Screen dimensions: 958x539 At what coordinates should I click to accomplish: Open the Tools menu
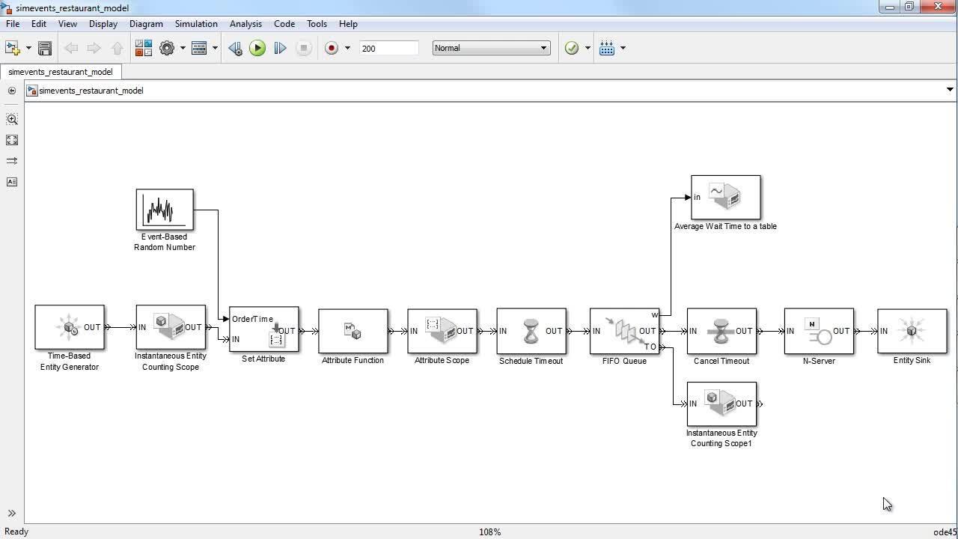click(317, 24)
